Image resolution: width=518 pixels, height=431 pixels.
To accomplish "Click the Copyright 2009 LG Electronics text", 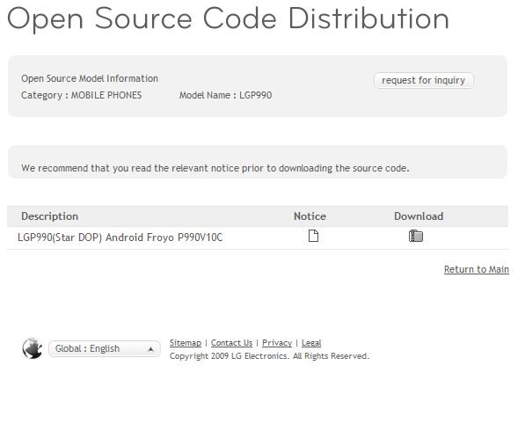I will point(269,356).
